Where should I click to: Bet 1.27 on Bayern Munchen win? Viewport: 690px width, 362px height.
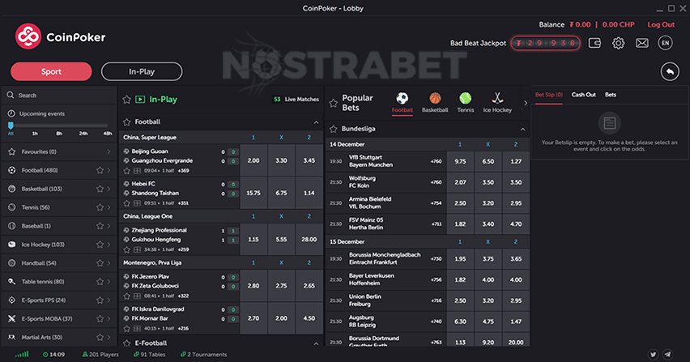[x=516, y=161]
